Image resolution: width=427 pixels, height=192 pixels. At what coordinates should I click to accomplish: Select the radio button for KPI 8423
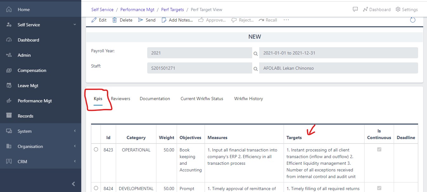pos(96,150)
